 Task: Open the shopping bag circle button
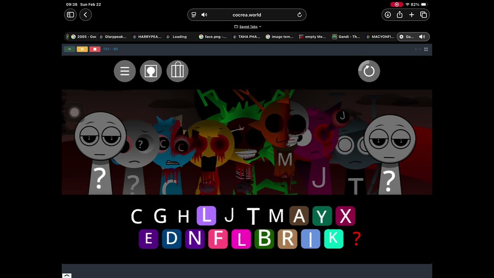point(178,71)
